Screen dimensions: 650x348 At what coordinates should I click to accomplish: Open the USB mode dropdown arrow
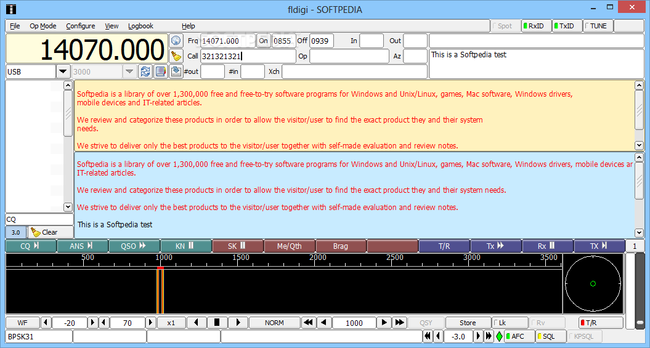click(x=63, y=71)
